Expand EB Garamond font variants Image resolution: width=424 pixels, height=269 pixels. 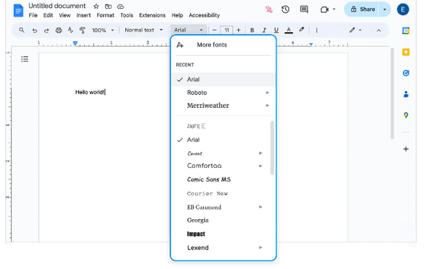click(x=260, y=207)
